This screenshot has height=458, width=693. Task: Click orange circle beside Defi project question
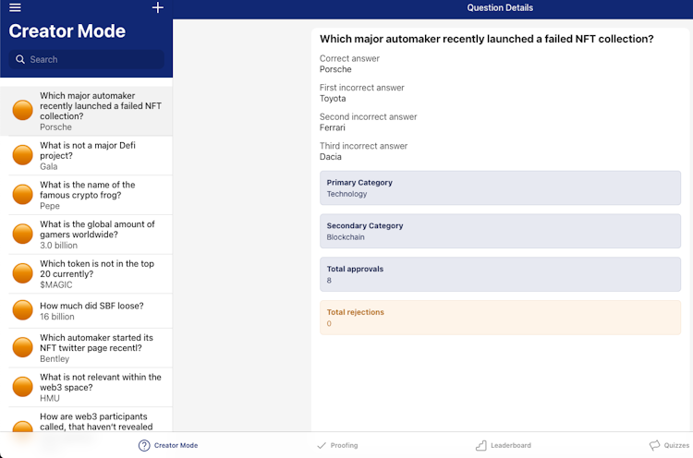[22, 155]
